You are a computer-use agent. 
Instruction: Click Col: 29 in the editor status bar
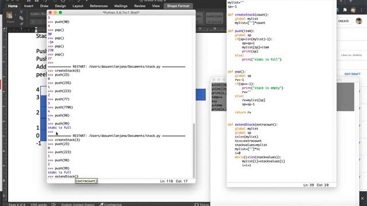[x=323, y=185]
